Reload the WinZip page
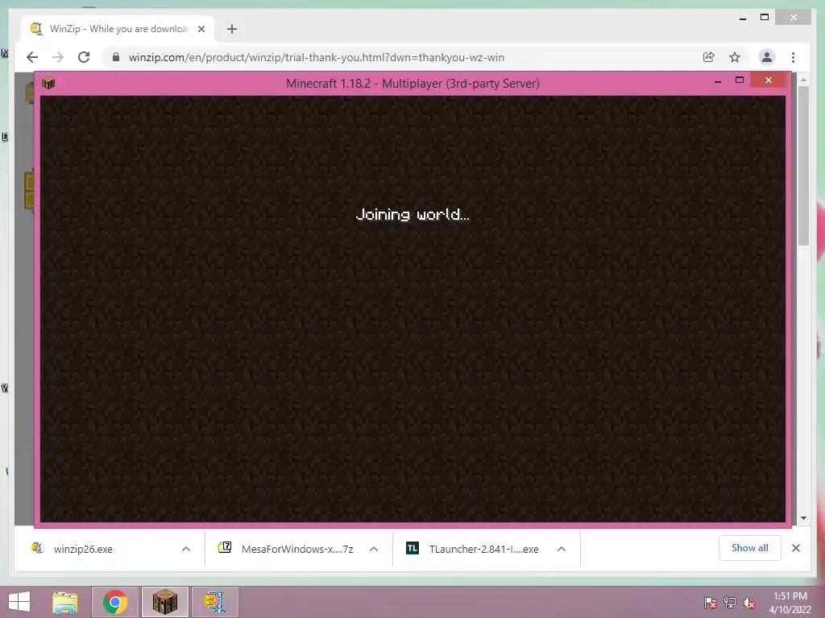The image size is (825, 618). 84,57
